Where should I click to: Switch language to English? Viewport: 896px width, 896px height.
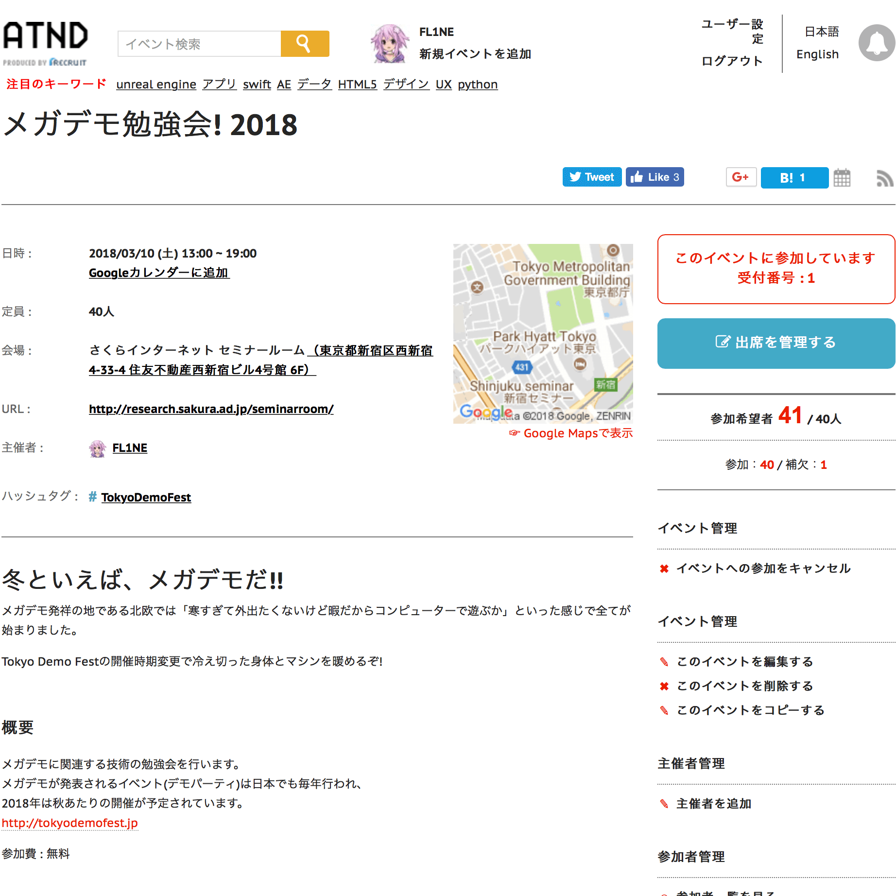tap(817, 54)
